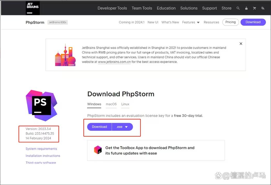Click the PhpStorm PS product logo
Screen dimensions: 271x185
[41, 105]
